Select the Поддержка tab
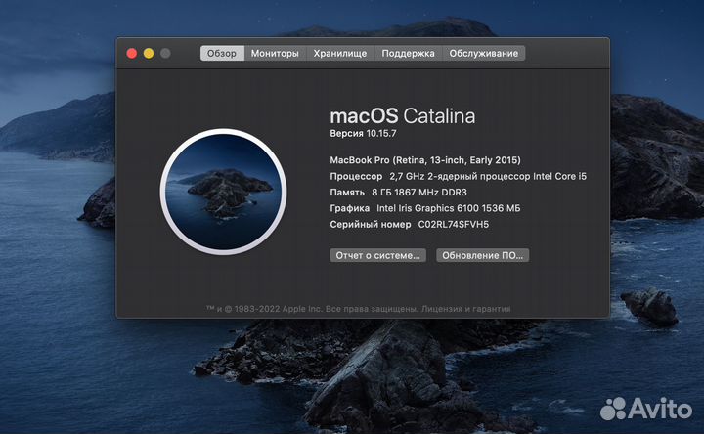The width and height of the screenshot is (704, 434). point(408,53)
